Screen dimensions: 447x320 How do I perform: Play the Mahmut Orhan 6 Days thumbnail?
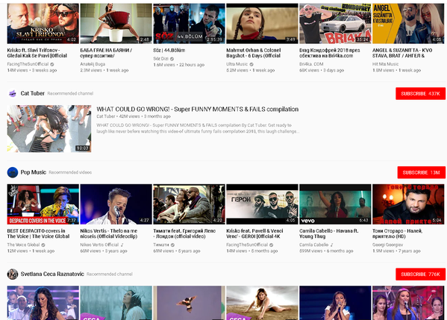(x=262, y=23)
